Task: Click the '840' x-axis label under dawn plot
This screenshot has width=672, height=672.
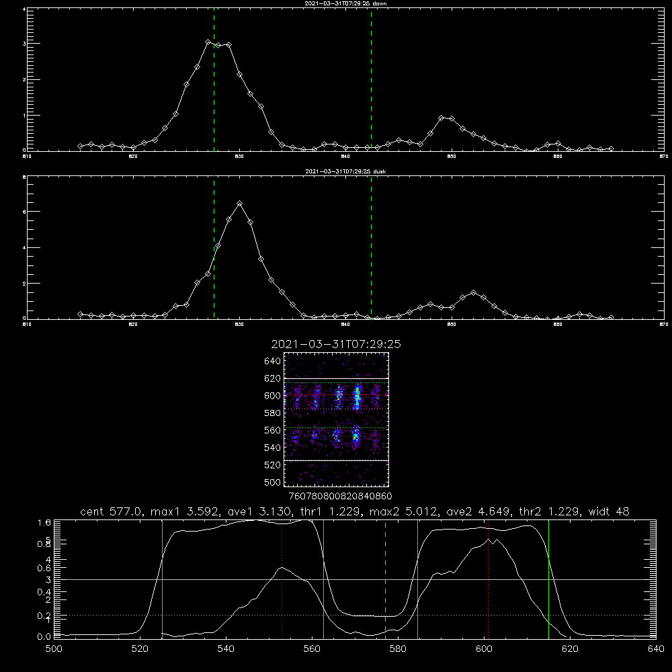Action: (345, 157)
